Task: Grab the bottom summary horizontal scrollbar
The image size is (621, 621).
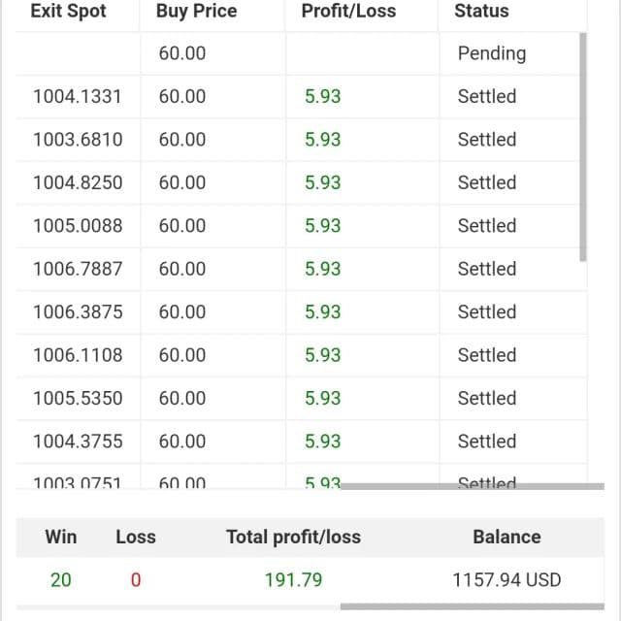Action: (x=473, y=606)
